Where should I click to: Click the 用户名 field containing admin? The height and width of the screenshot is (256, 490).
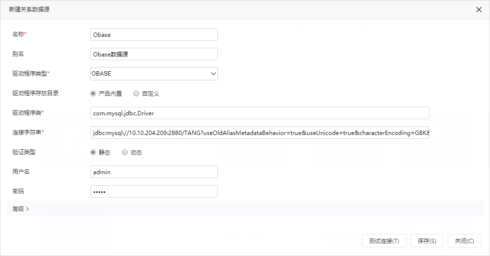pyautogui.click(x=154, y=172)
